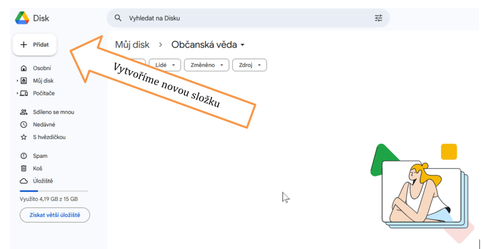The image size is (482, 249).
Task: Open Osobní home section
Action: tap(42, 68)
